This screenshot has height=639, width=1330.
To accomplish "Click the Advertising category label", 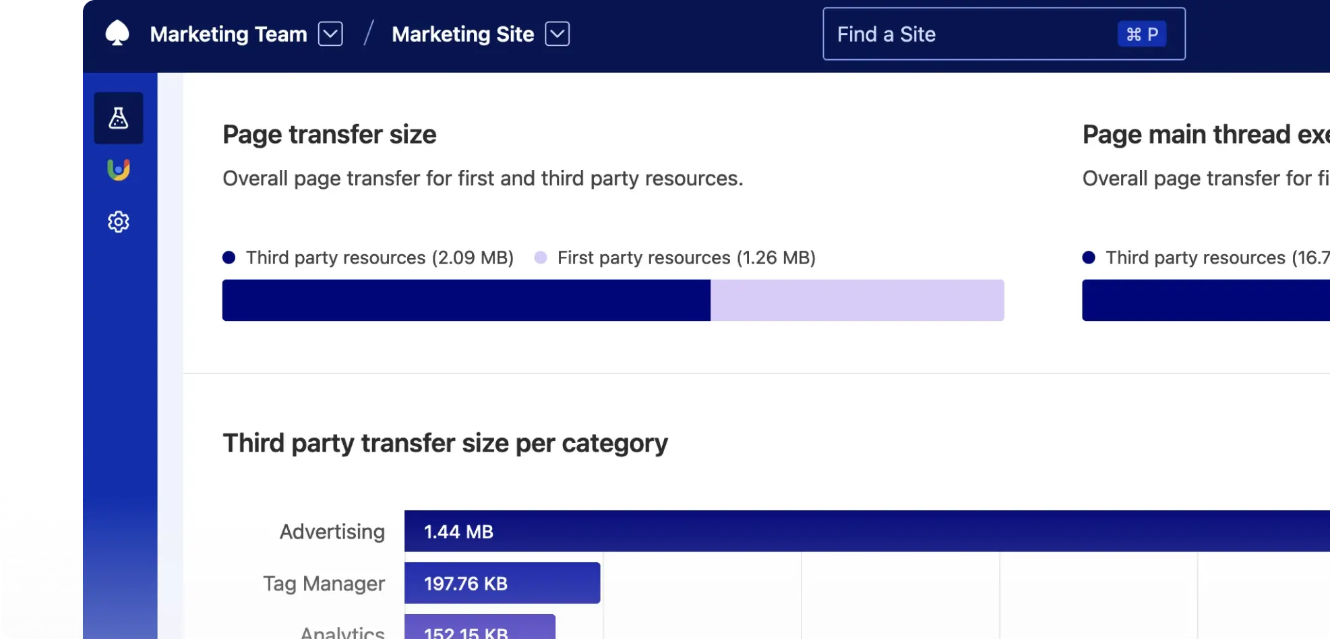I will pyautogui.click(x=332, y=531).
